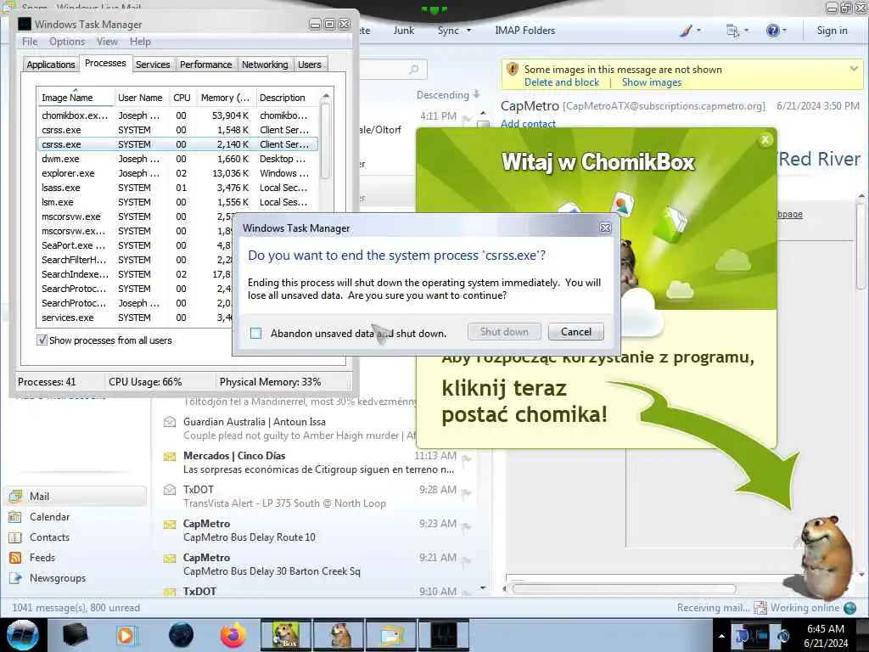Switch to Task Manager taskbar button
869x652 pixels.
(x=445, y=635)
